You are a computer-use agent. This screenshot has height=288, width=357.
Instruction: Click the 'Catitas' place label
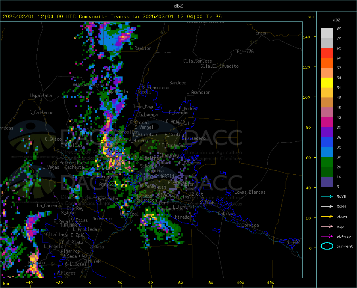click(x=226, y=214)
